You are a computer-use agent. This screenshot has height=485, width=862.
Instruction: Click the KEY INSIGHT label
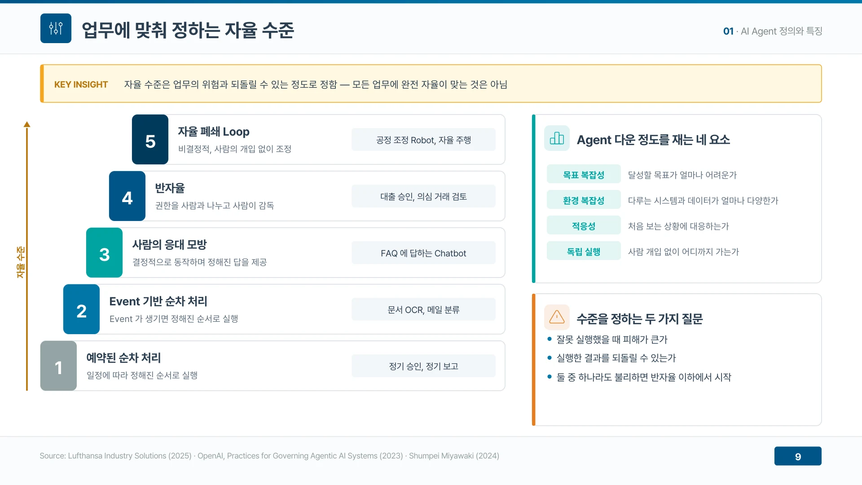[81, 84]
